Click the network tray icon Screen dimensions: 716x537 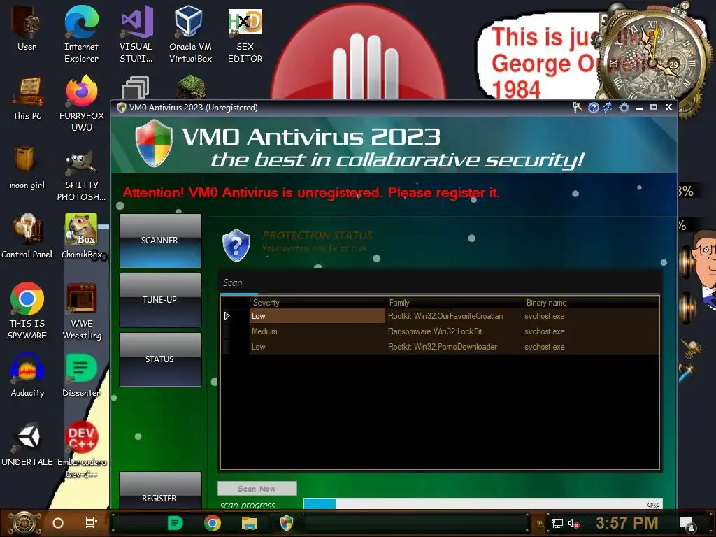click(x=557, y=523)
